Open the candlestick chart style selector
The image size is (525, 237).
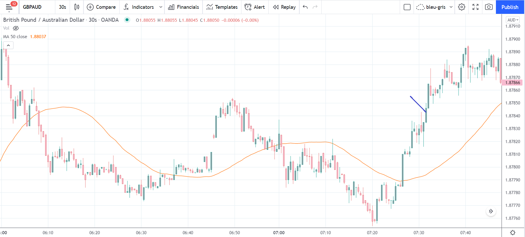[77, 7]
